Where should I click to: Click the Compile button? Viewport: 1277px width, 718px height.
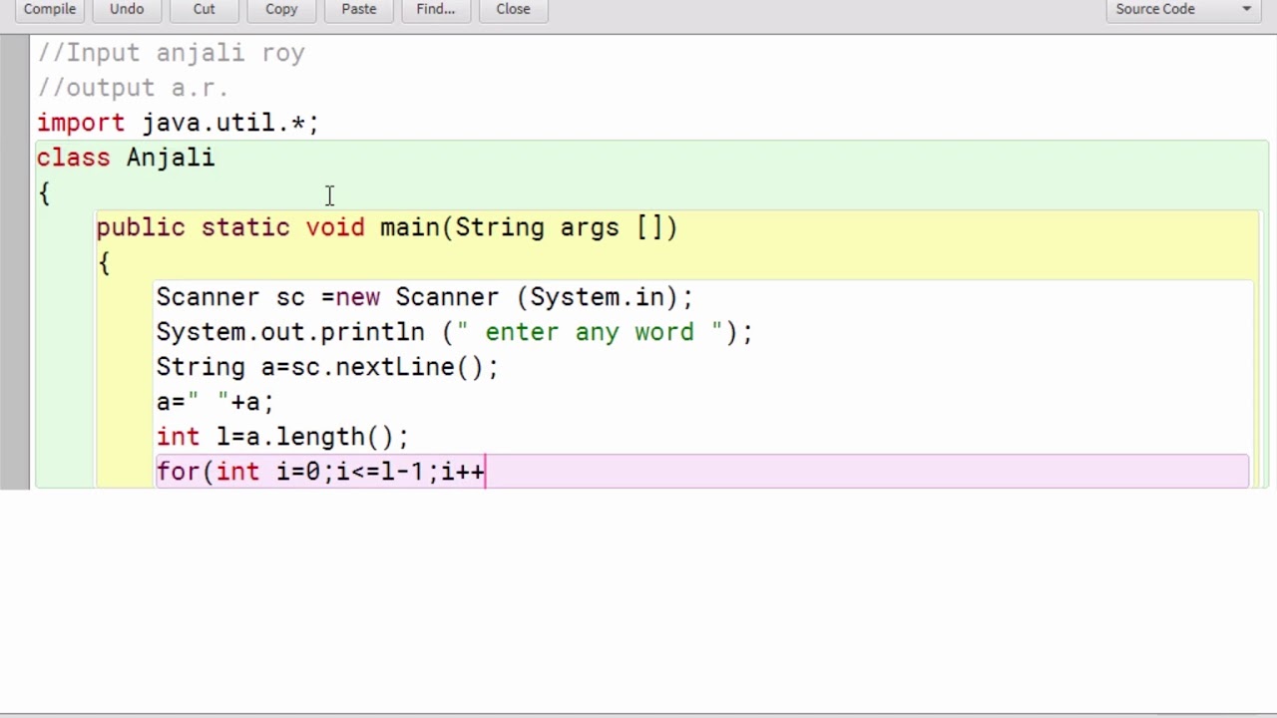(x=50, y=9)
